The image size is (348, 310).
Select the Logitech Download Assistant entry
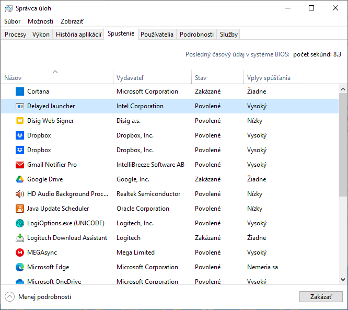[67, 238]
